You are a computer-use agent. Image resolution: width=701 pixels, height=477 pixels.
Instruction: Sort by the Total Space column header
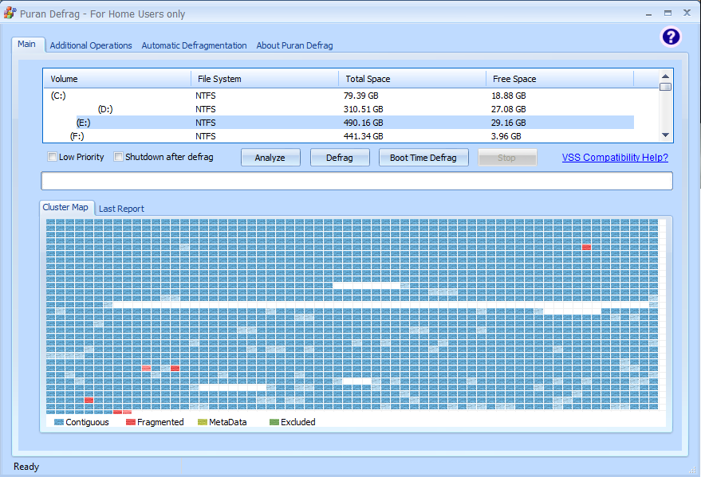point(412,79)
